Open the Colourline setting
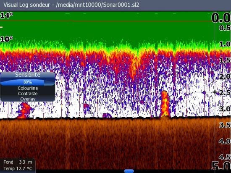The width and height of the screenshot is (231, 173). [x=28, y=88]
